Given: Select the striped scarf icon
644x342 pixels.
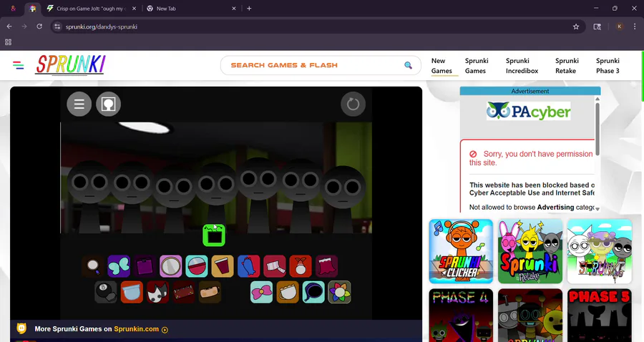Looking at the screenshot, I should (x=274, y=266).
